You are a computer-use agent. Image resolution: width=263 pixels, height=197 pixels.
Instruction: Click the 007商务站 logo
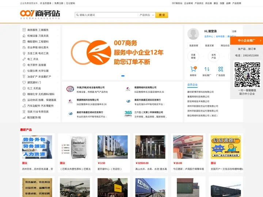click(40, 15)
